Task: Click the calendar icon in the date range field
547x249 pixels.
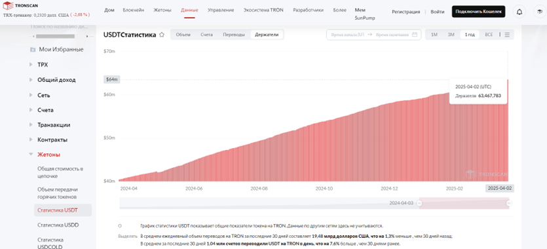Action: pos(415,35)
